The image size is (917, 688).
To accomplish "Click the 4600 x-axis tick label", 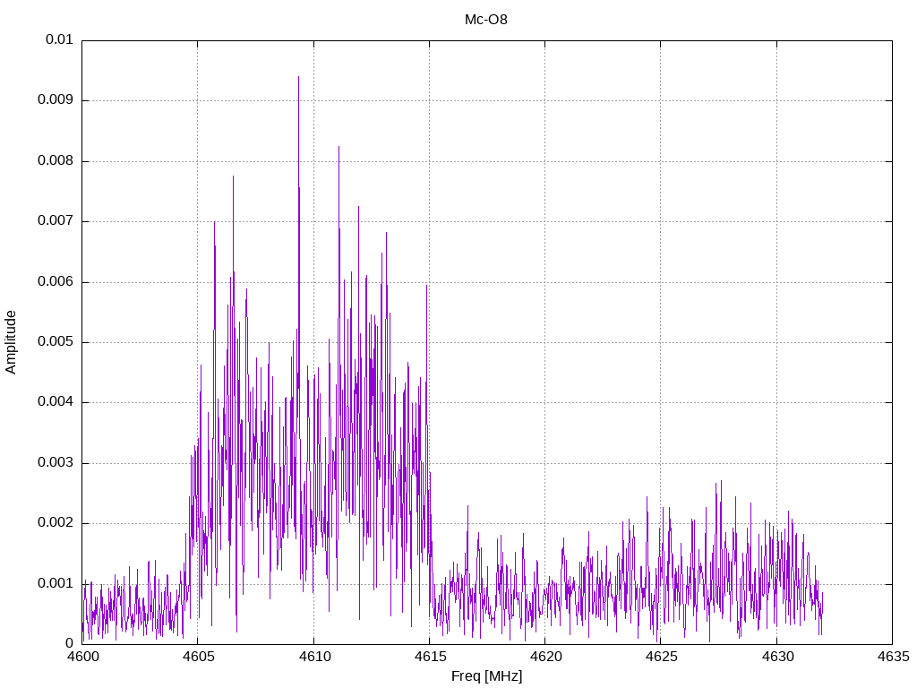I will (x=82, y=658).
